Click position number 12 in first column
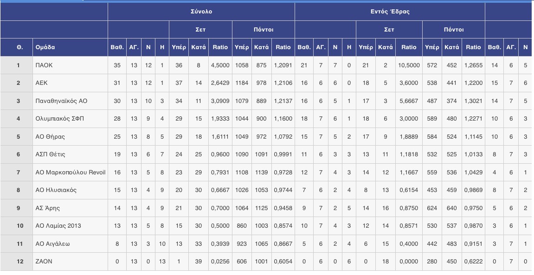The height and width of the screenshot is (275, 534). [19, 262]
